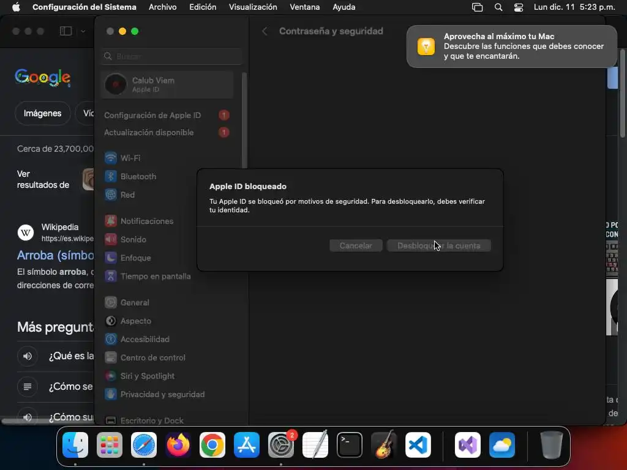The width and height of the screenshot is (627, 470).
Task: Click the Siri y Spotlight icon
Action: pyautogui.click(x=111, y=376)
